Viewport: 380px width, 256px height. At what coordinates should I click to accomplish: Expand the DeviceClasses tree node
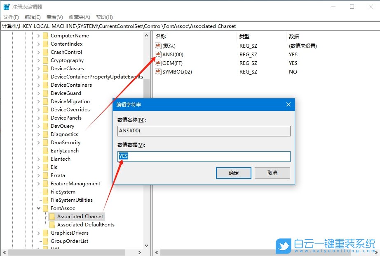(39, 68)
